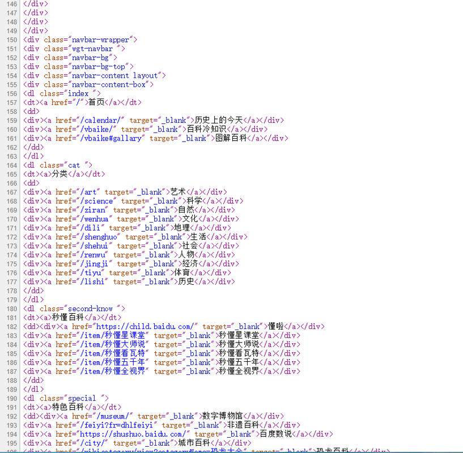The image size is (463, 453).
Task: Click the class value "navbar-content layout"
Action: coord(114,75)
